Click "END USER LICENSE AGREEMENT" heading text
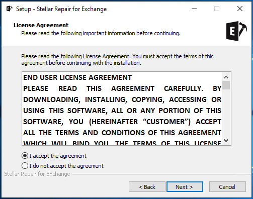This screenshot has width=253, height=199. pos(77,77)
